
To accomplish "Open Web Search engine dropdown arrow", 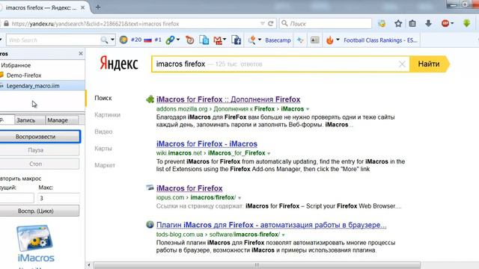I will pyautogui.click(x=112, y=40).
